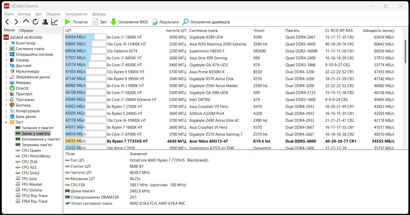
Task: Open Результати toolbar button
Action: click(x=165, y=22)
